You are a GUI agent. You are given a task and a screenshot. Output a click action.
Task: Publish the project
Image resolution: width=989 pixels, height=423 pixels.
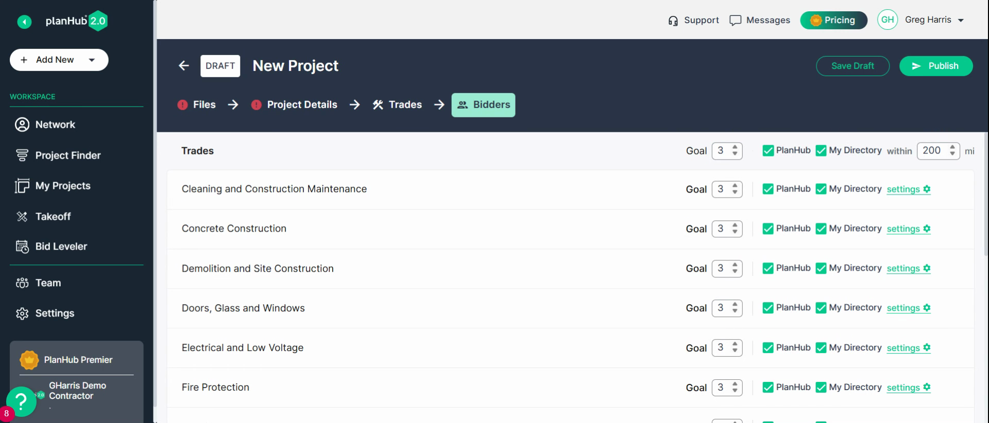pyautogui.click(x=936, y=66)
